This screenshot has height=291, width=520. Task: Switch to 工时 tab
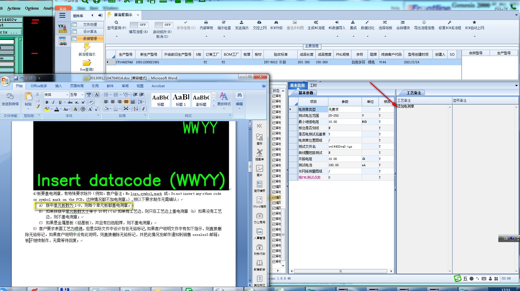pyautogui.click(x=313, y=85)
